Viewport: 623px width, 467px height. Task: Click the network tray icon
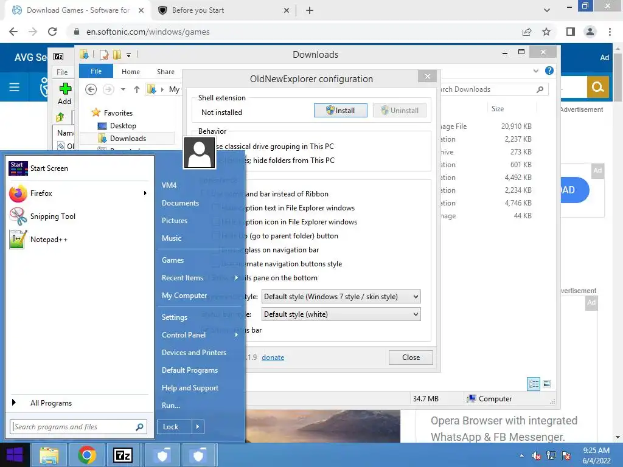(x=551, y=455)
